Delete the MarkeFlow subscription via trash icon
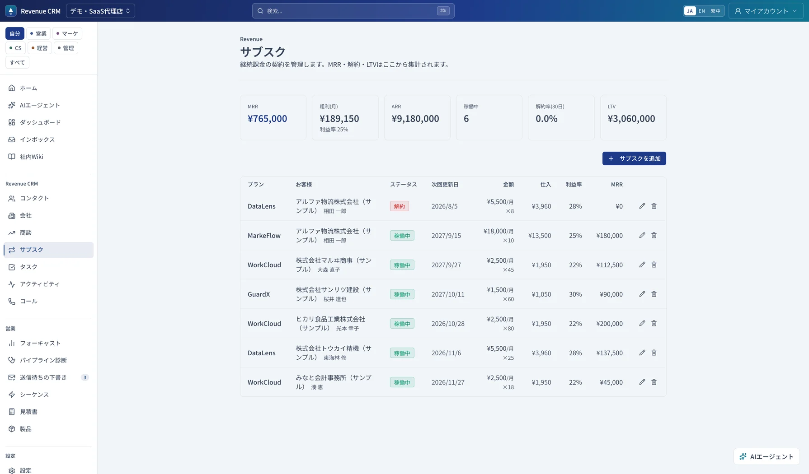Viewport: 809px width, 474px height. click(654, 235)
